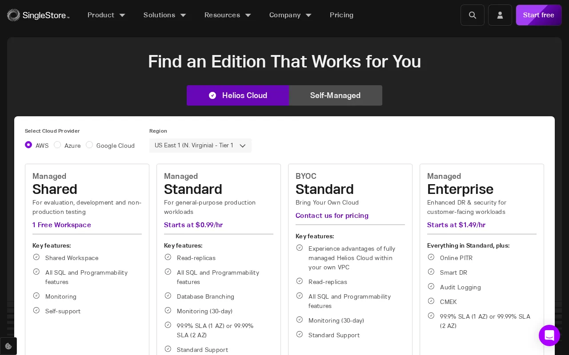This screenshot has height=355, width=569.
Task: Go to the Pricing page
Action: [341, 15]
